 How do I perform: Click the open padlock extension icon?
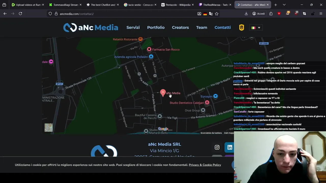point(313,14)
